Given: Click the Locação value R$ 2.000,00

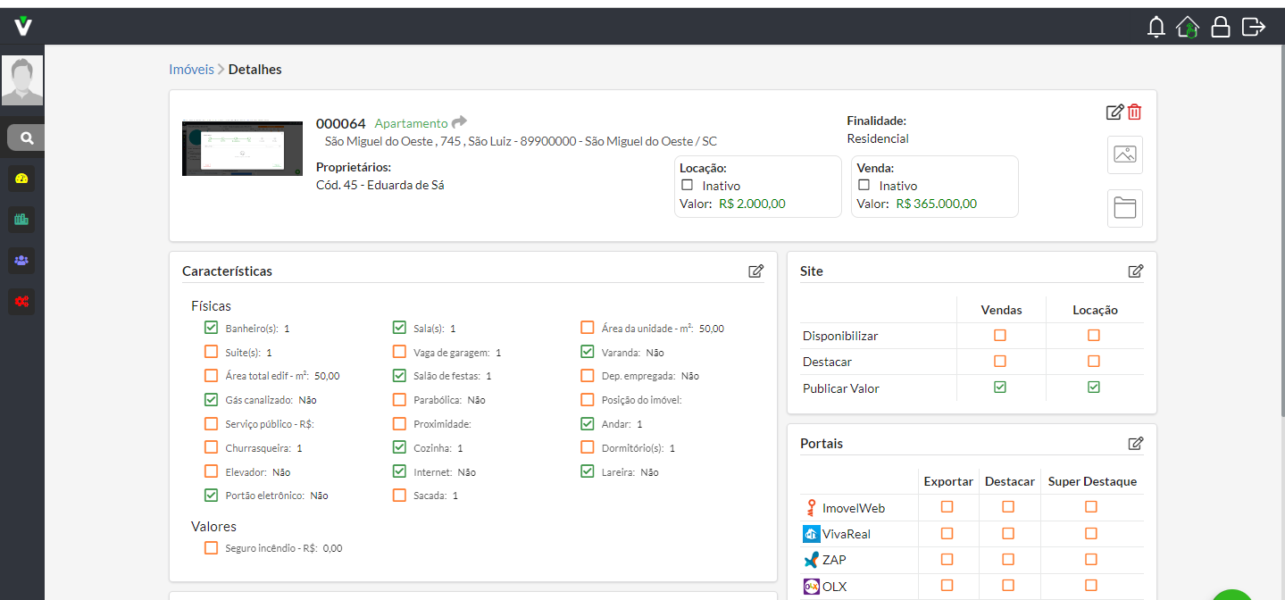Looking at the screenshot, I should 752,204.
